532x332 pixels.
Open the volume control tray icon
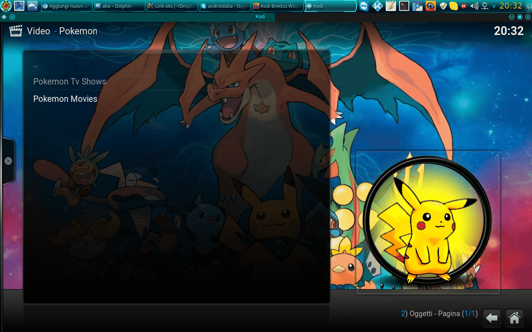click(x=474, y=6)
